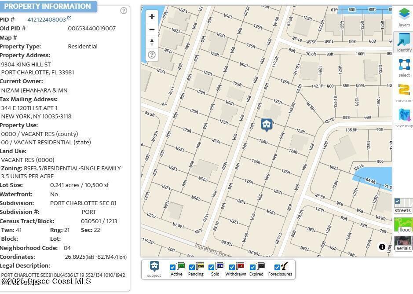This screenshot has height=294, width=413.
Task: Zoom out on the map
Action: pyautogui.click(x=152, y=29)
